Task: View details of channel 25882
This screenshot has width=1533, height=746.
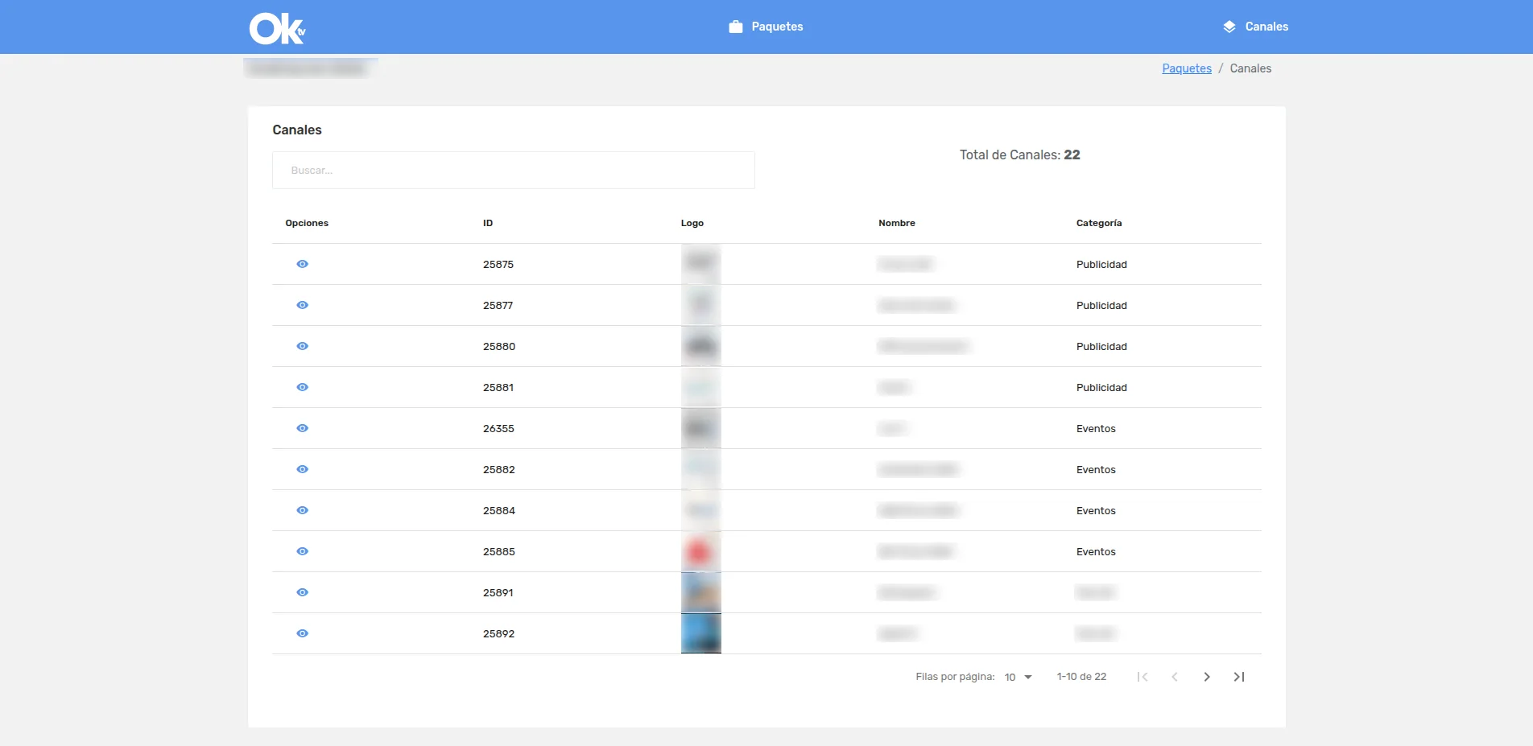Action: coord(302,469)
